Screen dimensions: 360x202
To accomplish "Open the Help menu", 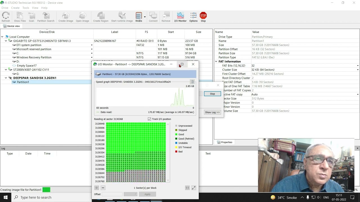I will [44, 8].
